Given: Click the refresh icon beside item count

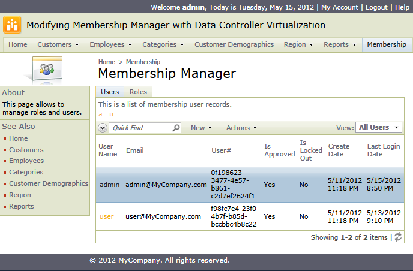Looking at the screenshot, I should (x=397, y=237).
